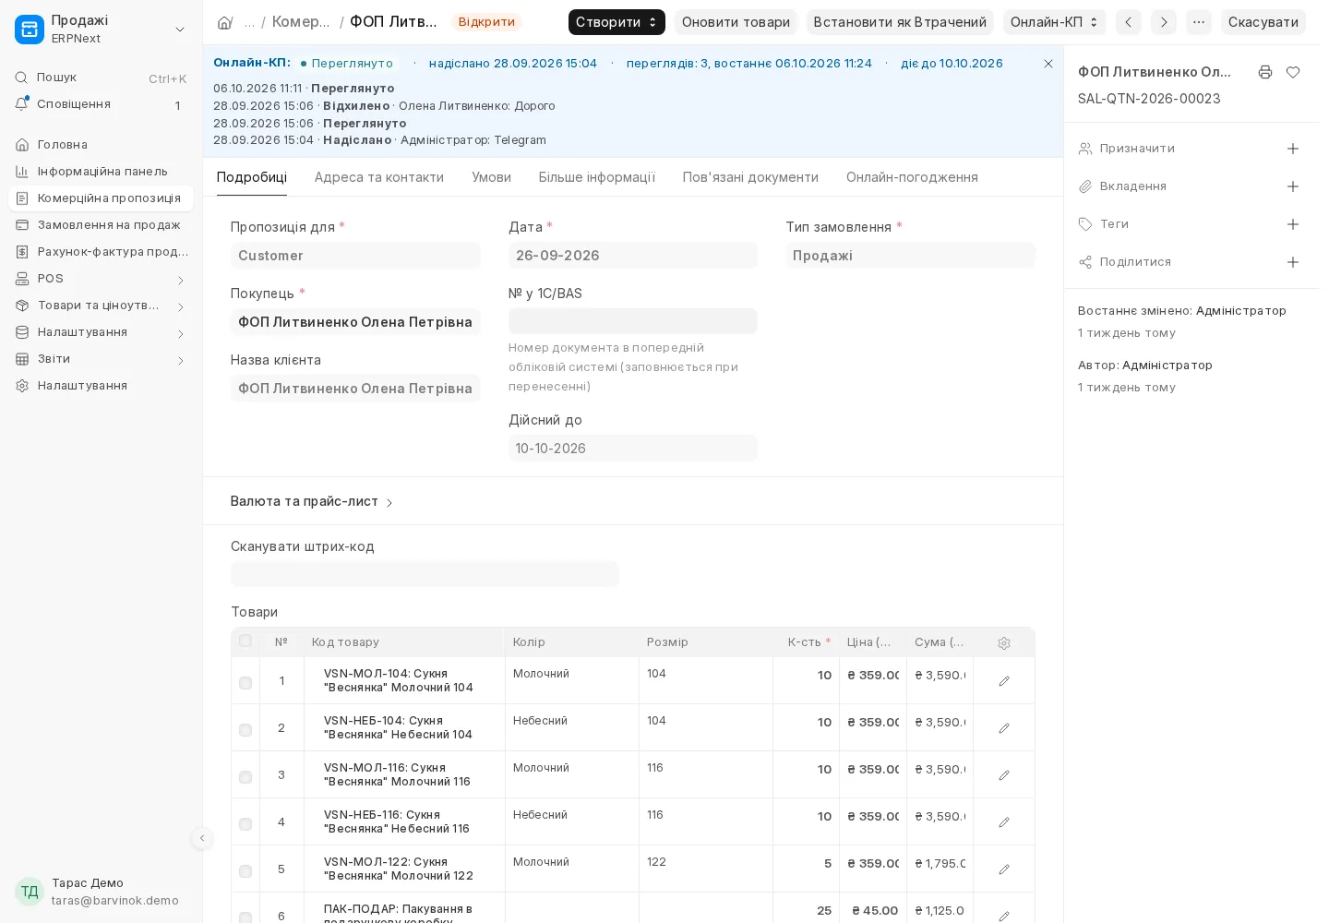Open the Продажі workspace switcher dropdown
1329x923 pixels.
101,30
